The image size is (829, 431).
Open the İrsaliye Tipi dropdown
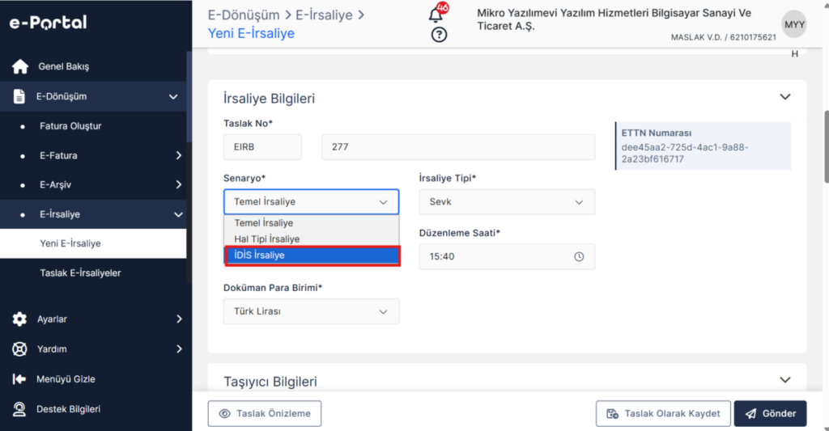507,202
